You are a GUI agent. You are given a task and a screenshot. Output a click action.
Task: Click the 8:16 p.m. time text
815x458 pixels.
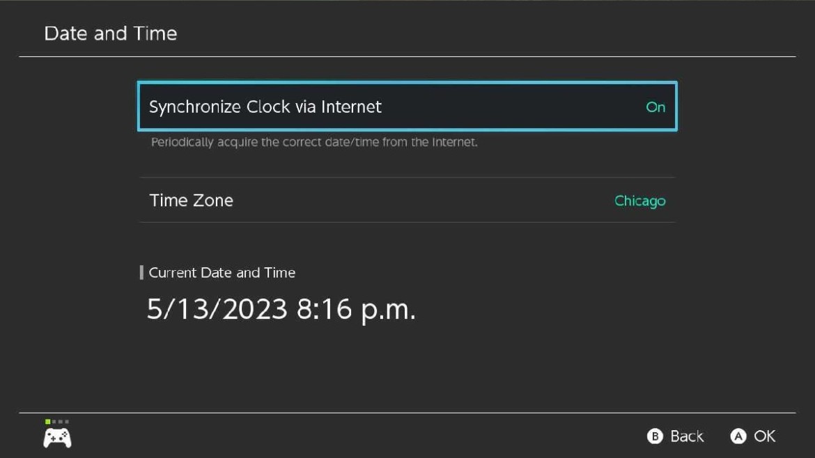tap(356, 309)
